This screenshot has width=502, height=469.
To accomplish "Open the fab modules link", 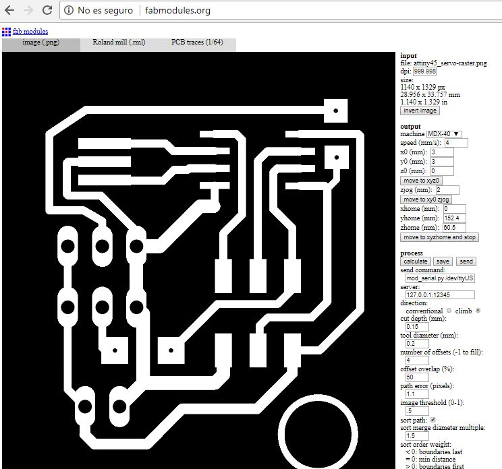I will pyautogui.click(x=30, y=31).
